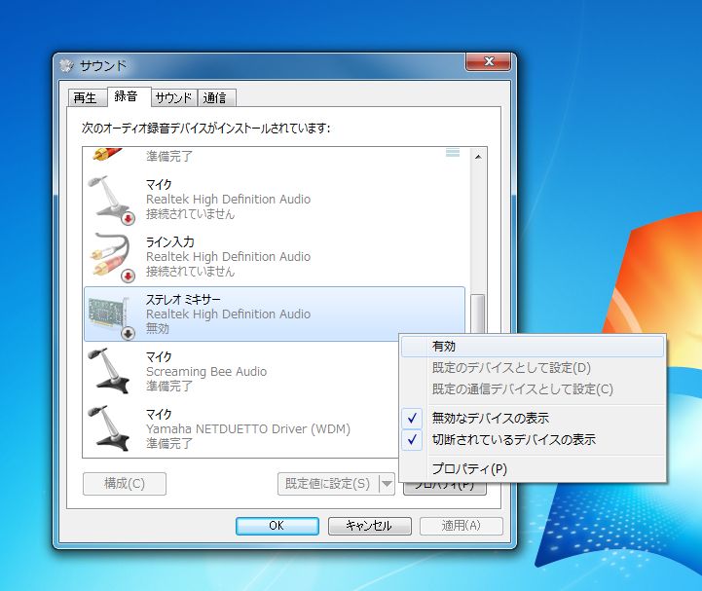Choose 既定の通信デバイスとして設定(C) menu entry

coord(532,389)
